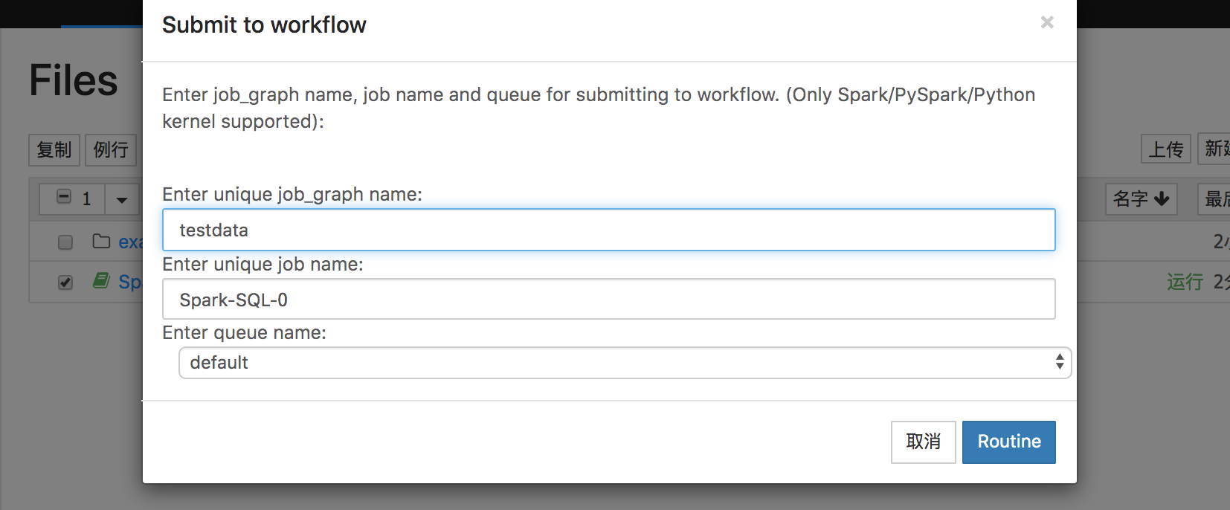The image size is (1230, 510).
Task: Click the folder icon in first row
Action: point(101,241)
